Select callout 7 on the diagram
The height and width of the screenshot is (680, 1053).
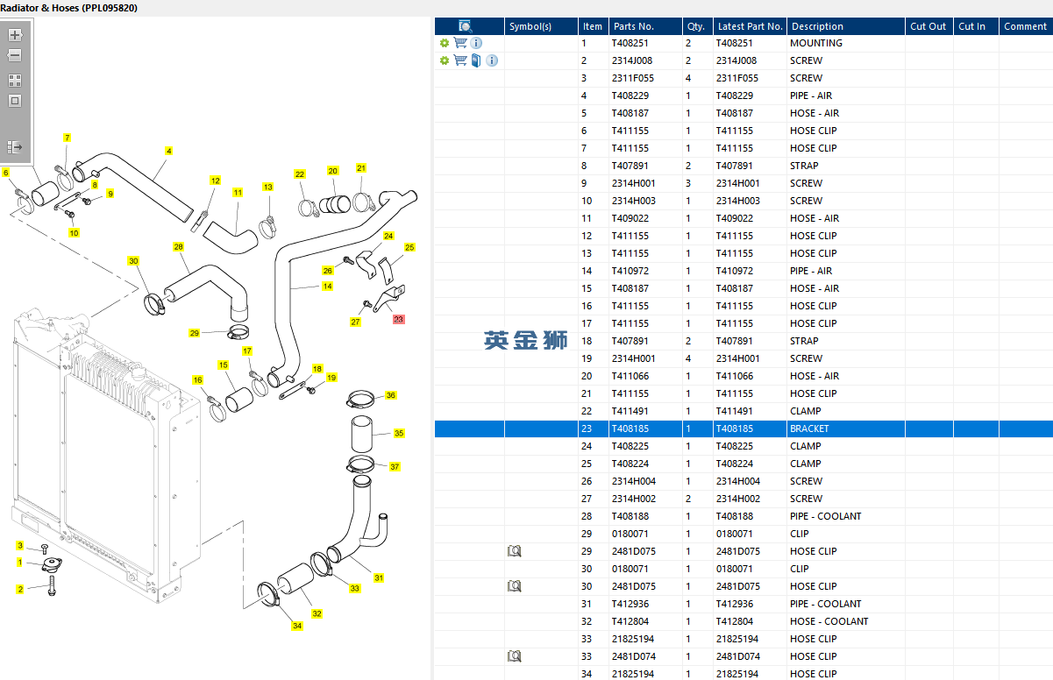(x=67, y=138)
